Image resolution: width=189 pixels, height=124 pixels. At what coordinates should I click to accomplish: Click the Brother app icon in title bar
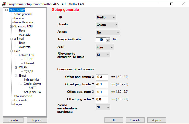4,4
